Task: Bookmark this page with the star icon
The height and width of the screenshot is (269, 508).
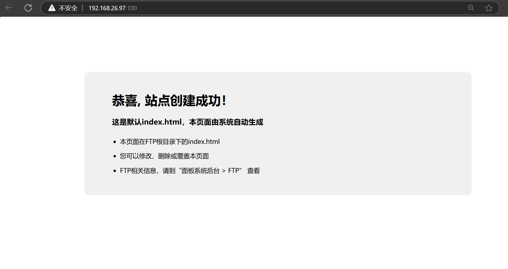Action: tap(489, 8)
